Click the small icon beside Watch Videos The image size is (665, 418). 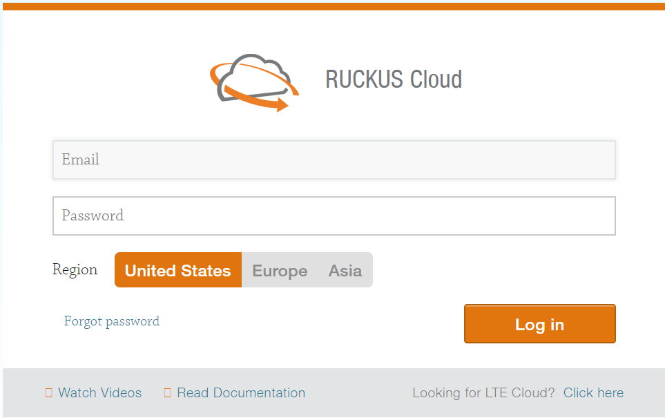pyautogui.click(x=48, y=393)
